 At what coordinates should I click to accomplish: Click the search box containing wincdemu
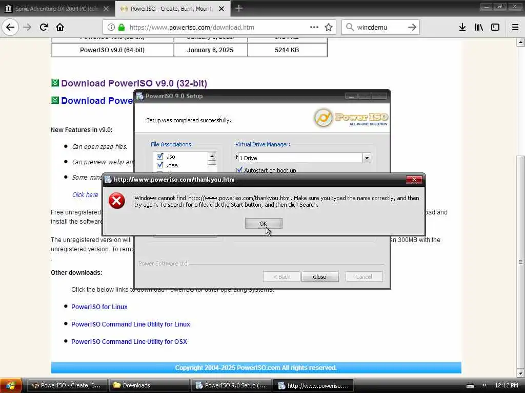[381, 27]
